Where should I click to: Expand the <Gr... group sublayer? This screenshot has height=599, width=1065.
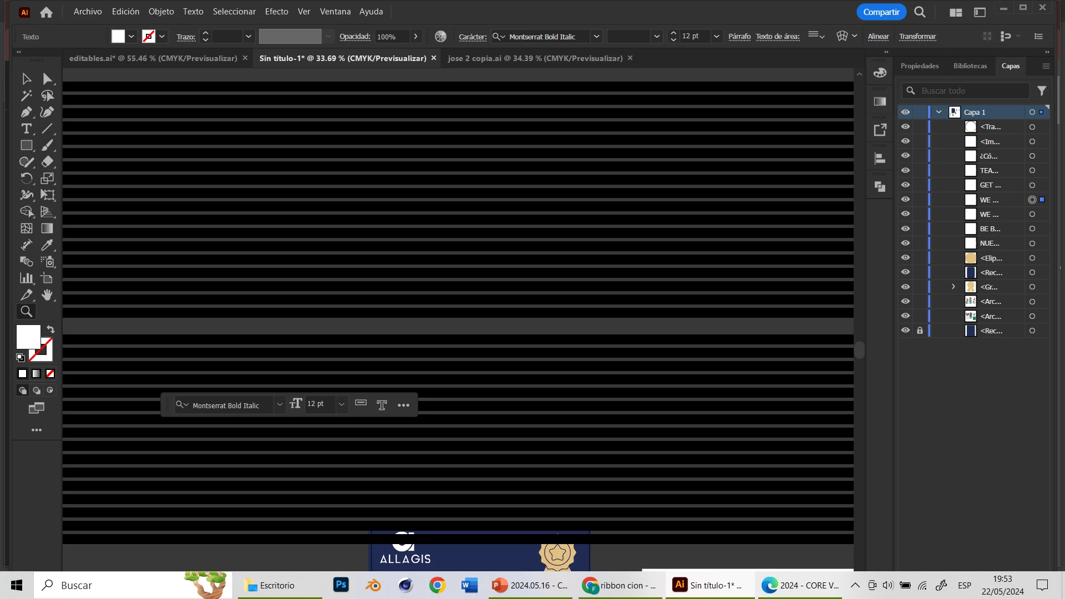point(954,287)
